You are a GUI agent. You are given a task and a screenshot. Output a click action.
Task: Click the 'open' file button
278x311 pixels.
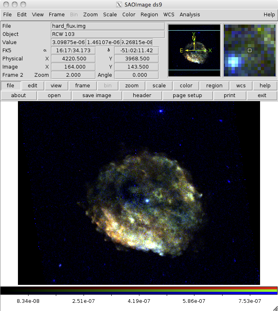(x=54, y=96)
